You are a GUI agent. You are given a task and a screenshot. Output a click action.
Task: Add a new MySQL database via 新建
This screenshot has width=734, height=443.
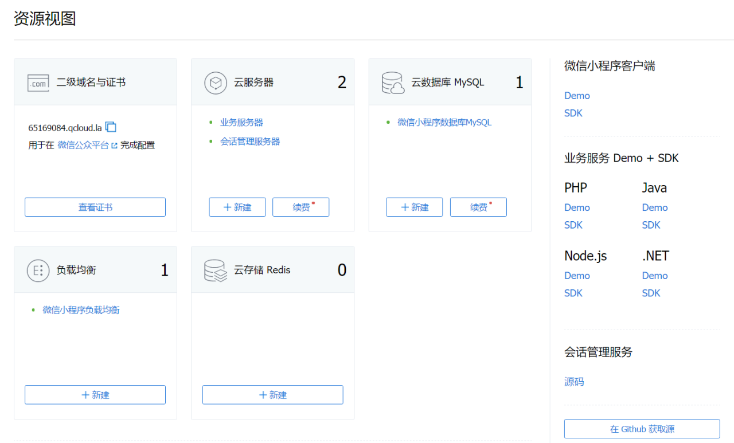(415, 207)
